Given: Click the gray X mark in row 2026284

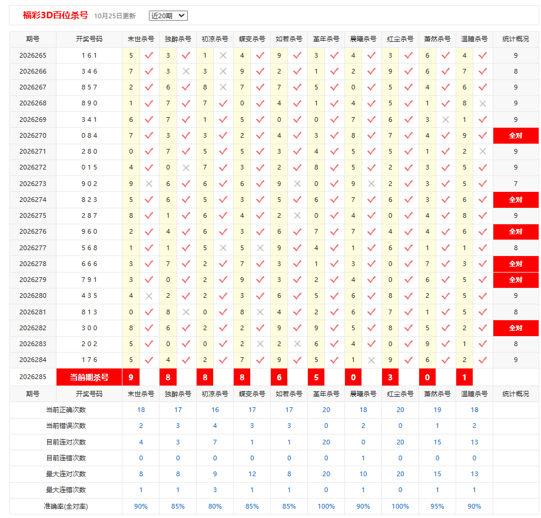Looking at the screenshot, I should coord(371,360).
